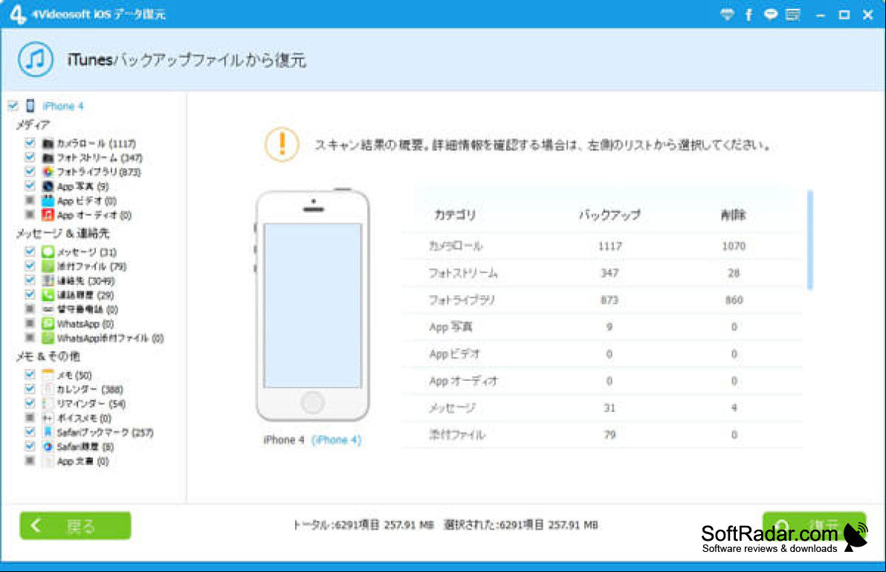Click the scrollbar beside the summary table
886x572 pixels.
coord(810,240)
